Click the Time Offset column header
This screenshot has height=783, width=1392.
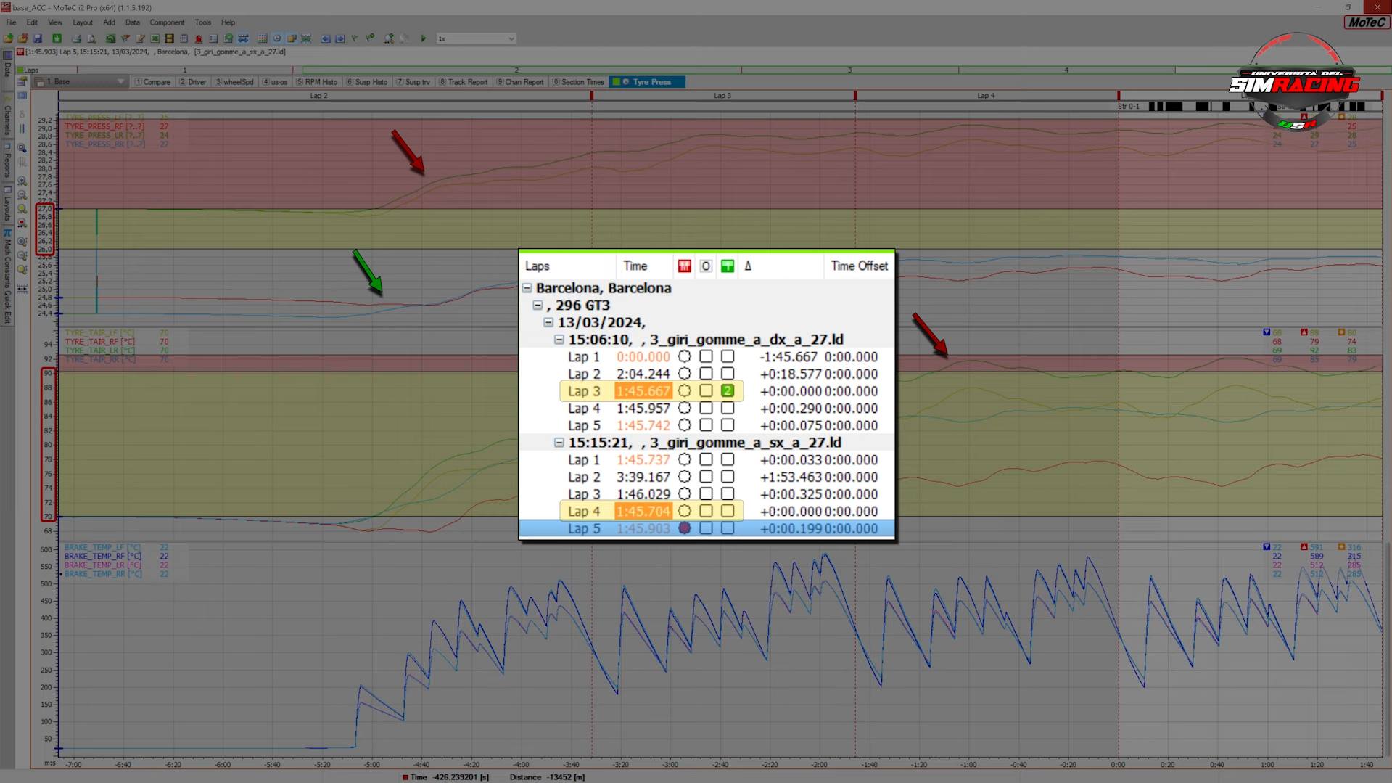click(x=859, y=266)
